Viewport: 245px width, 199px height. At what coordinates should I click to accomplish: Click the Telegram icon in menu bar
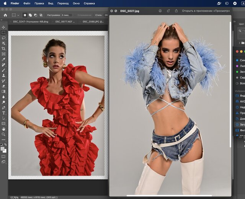(x=235, y=3)
